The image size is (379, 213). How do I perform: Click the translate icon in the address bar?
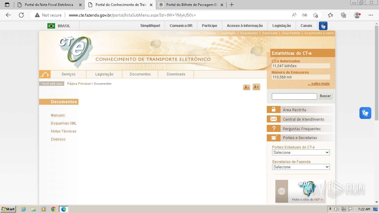pos(305,15)
